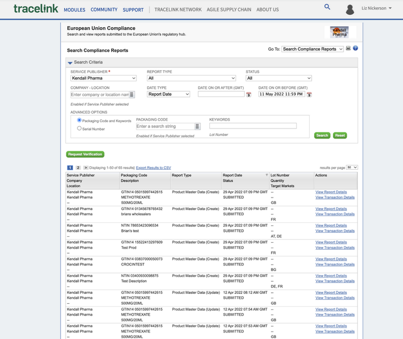Open the Report Type dropdown
The image size is (403, 339).
tap(192, 78)
